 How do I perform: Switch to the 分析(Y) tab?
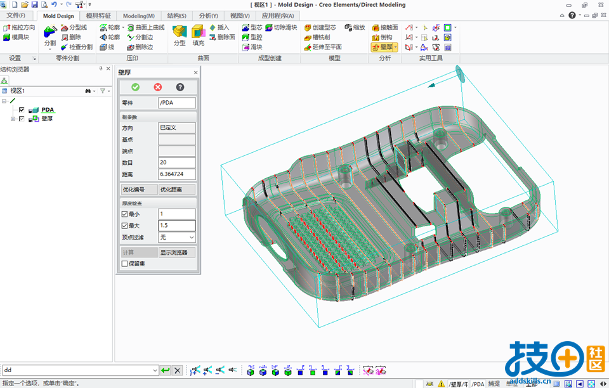pos(209,15)
